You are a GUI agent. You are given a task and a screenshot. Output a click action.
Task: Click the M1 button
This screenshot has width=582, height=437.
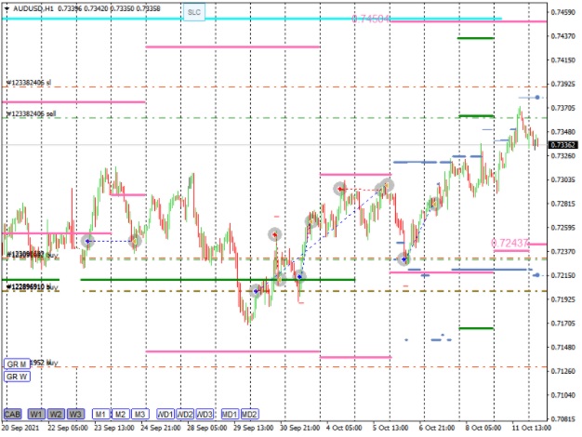point(101,413)
